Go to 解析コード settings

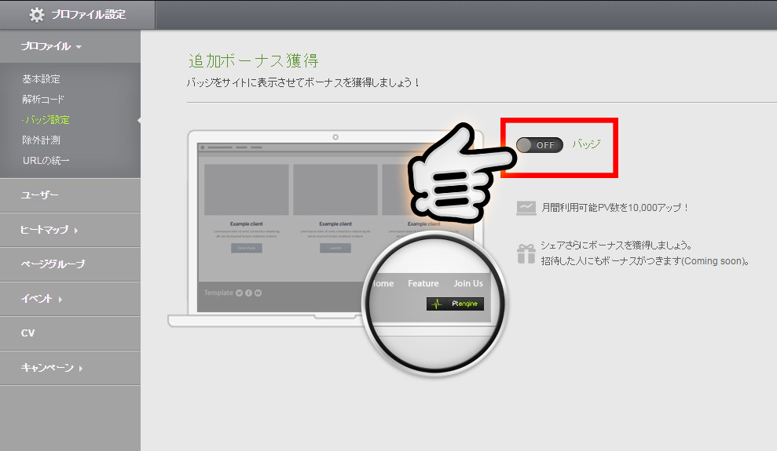pyautogui.click(x=43, y=100)
